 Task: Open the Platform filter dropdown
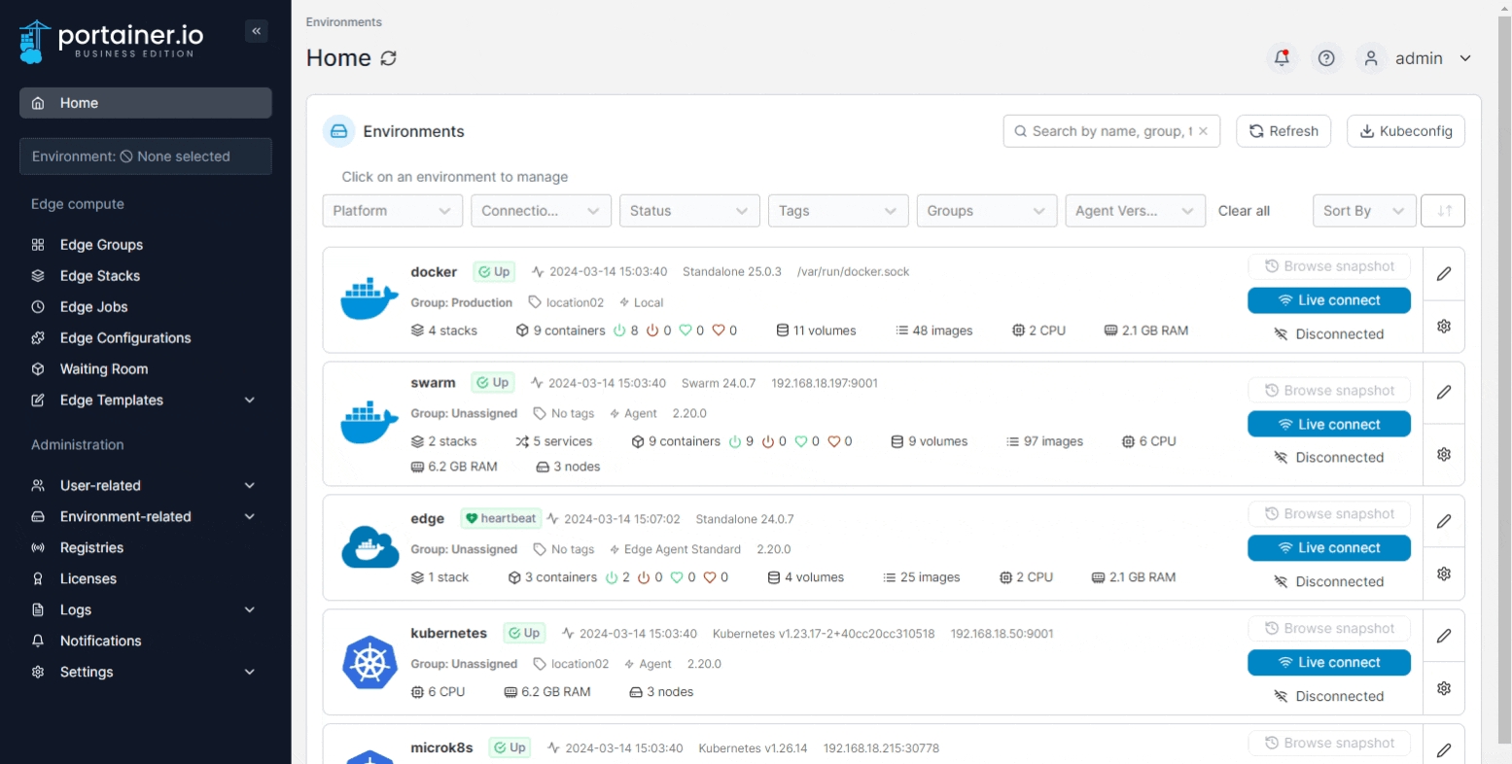coord(393,211)
